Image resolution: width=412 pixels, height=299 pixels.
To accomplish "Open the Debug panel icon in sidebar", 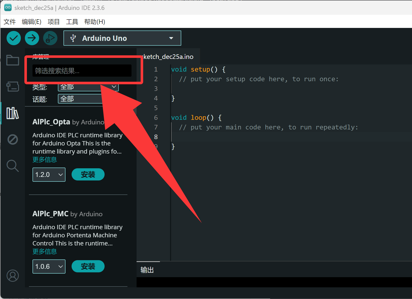I will click(12, 139).
